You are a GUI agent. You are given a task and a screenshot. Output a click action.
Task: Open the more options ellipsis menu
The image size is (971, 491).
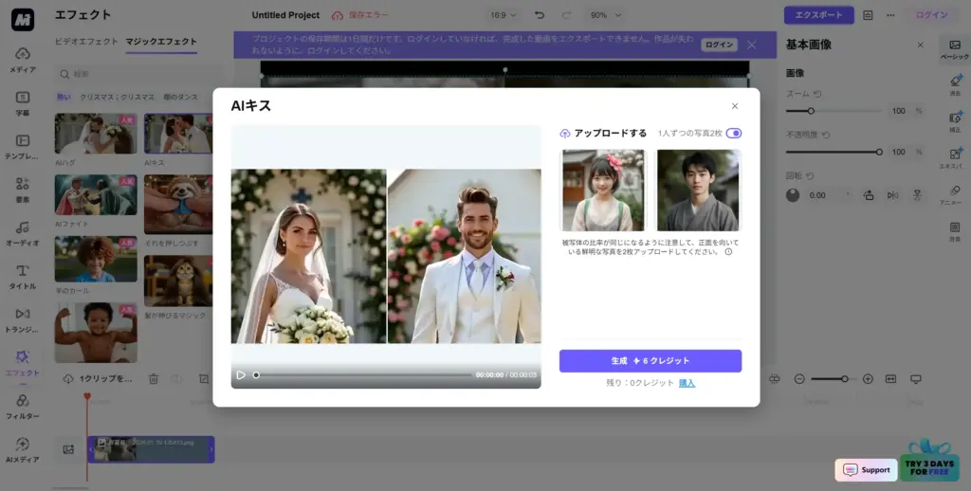click(x=890, y=15)
